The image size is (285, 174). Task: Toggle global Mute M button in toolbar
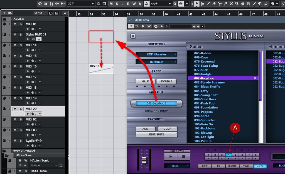point(111,4)
